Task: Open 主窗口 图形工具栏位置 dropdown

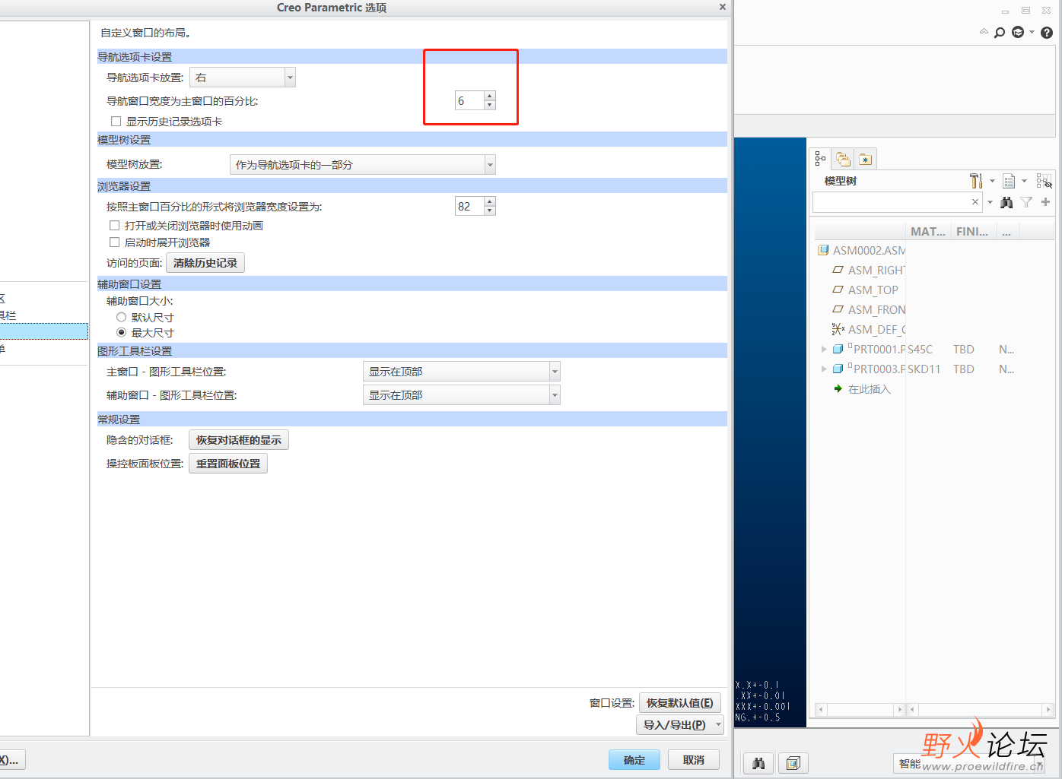Action: tap(461, 372)
